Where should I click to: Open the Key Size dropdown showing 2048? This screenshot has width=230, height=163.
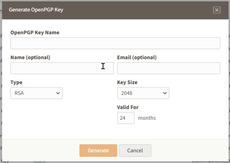pyautogui.click(x=143, y=93)
